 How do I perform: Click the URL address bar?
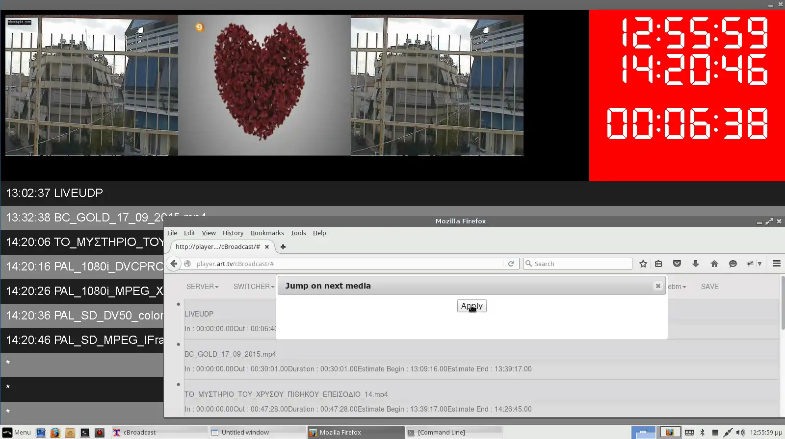click(348, 264)
